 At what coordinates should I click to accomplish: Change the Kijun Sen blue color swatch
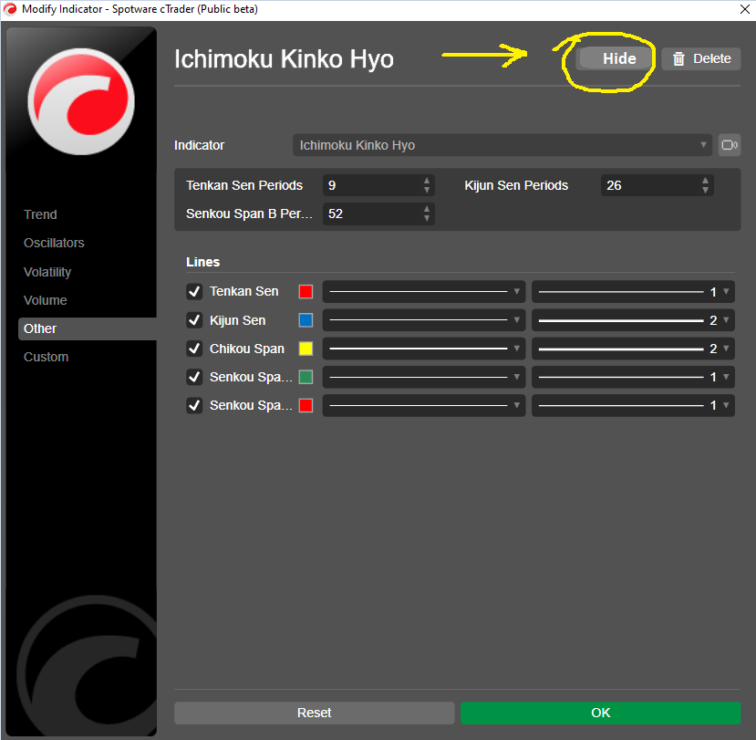[306, 320]
